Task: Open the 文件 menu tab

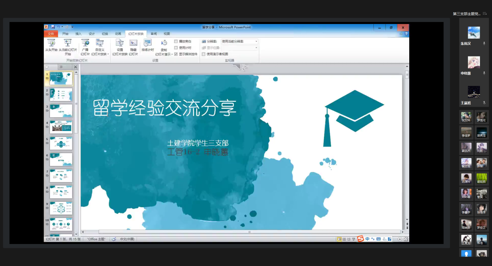Action: click(51, 34)
